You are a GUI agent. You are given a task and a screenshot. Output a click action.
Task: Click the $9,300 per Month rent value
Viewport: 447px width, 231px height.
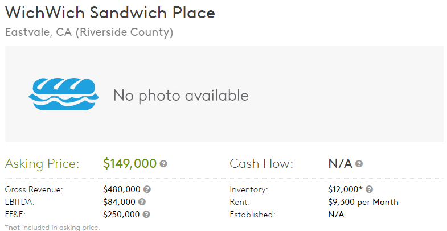tap(363, 202)
